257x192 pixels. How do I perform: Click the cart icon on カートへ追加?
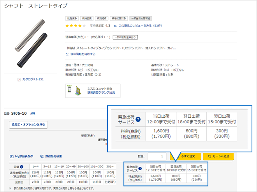point(209,156)
